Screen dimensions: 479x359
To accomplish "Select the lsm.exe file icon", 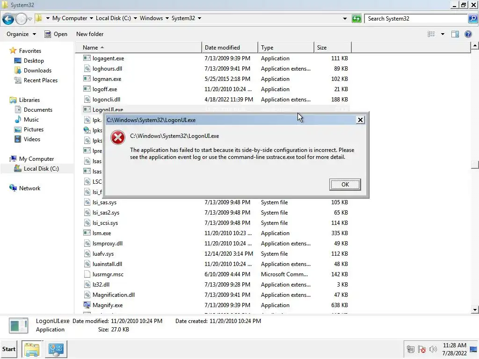I will point(87,233).
